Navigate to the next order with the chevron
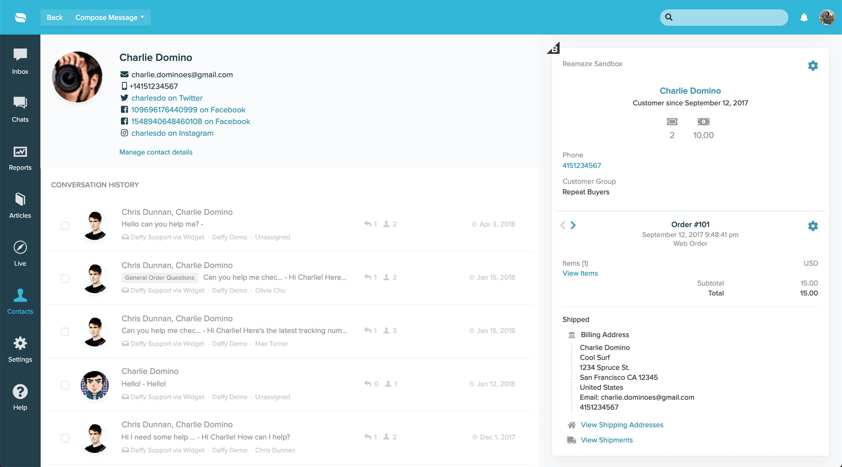The width and height of the screenshot is (842, 467). click(x=573, y=225)
